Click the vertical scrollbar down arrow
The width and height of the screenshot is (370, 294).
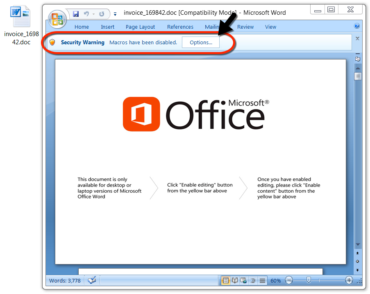tap(358, 244)
